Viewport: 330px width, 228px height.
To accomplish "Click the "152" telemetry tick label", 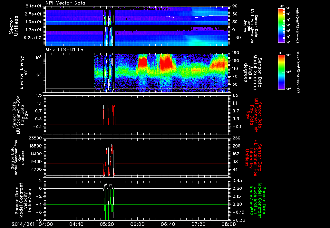I will click(236, 154).
